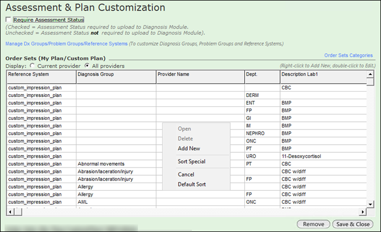Click the ENT department cell

pos(263,103)
